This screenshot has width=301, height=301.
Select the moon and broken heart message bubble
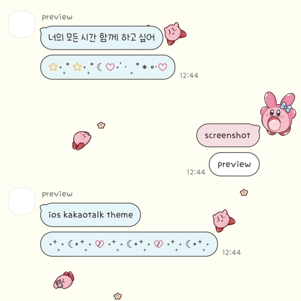(129, 244)
